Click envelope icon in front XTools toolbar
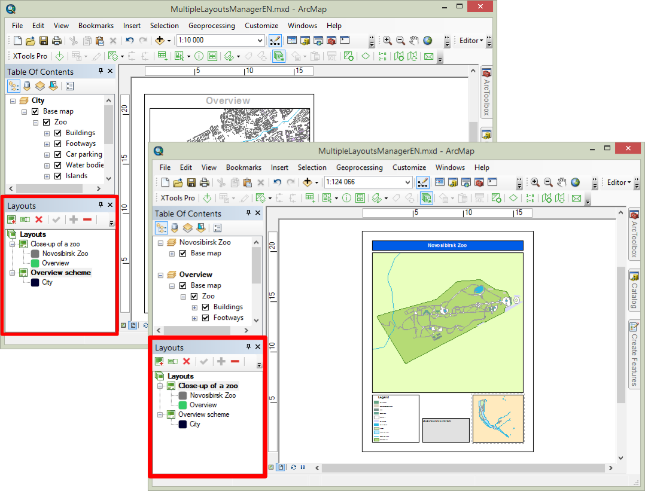Viewport: 645px width, 491px height. pos(577,199)
